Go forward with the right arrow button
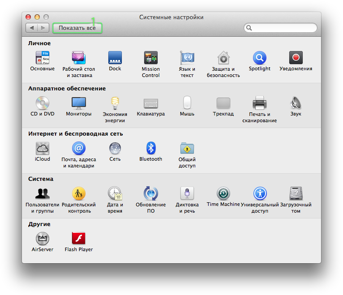The height and width of the screenshot is (295, 343). [43, 28]
